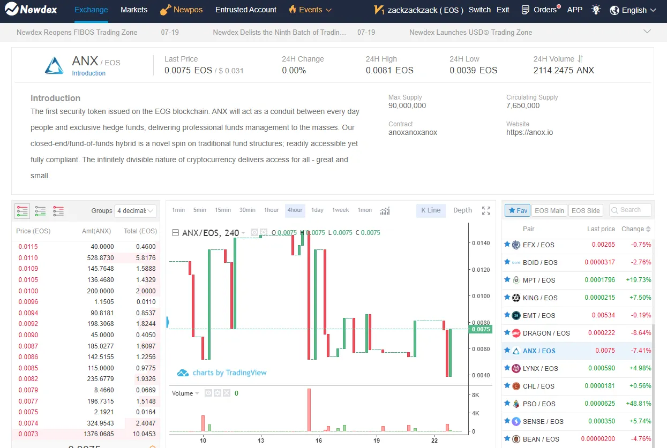The height and width of the screenshot is (448, 667).
Task: Click the search magnifier icon
Action: click(615, 210)
